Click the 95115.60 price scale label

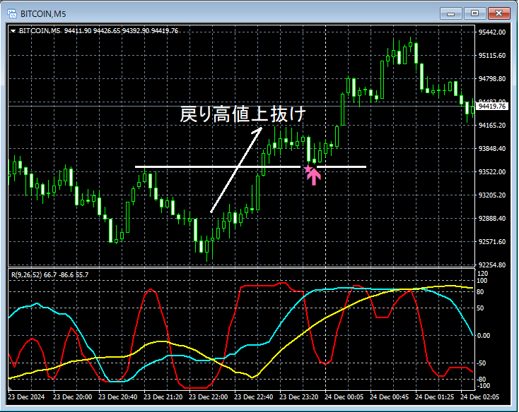(492, 56)
